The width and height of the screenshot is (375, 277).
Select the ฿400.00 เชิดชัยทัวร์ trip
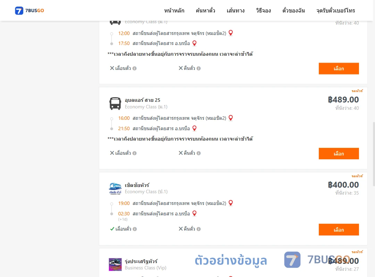point(339,230)
